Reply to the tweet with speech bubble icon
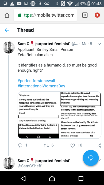This screenshot has height=185, width=104. 20,145
